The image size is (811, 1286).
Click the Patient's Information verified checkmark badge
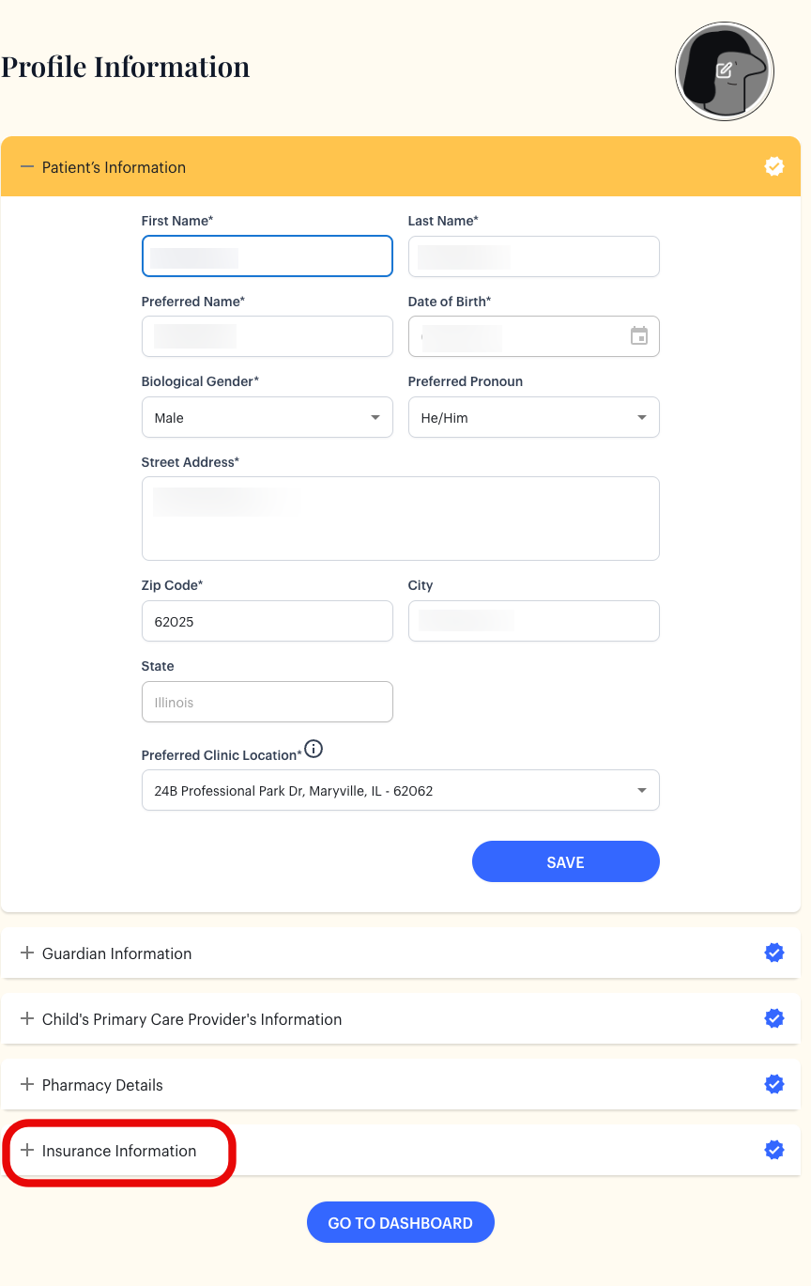774,166
